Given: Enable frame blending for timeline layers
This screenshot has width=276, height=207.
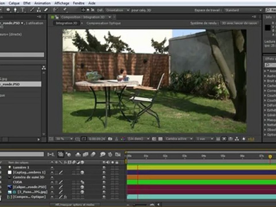Looking at the screenshot, I should 86,154.
